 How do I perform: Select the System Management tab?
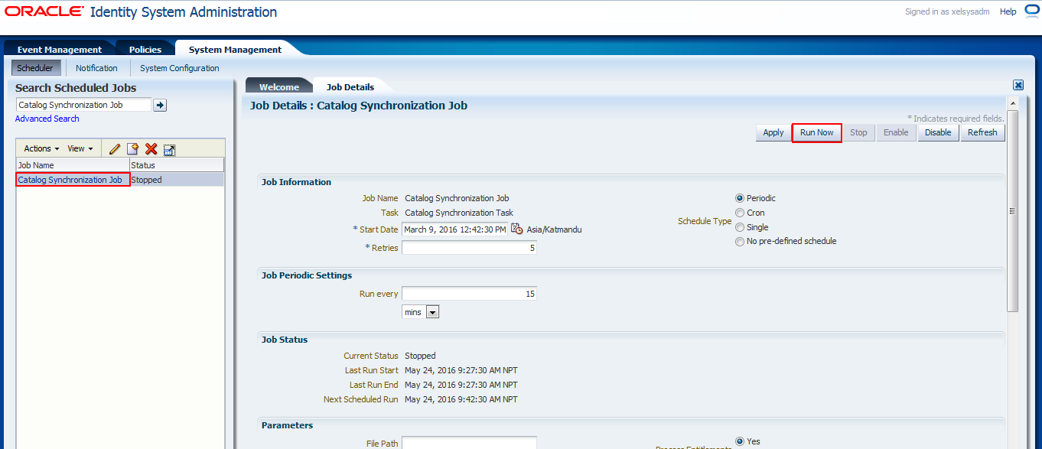(235, 50)
